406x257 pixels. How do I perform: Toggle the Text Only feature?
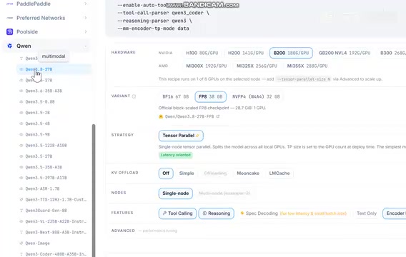click(x=367, y=213)
